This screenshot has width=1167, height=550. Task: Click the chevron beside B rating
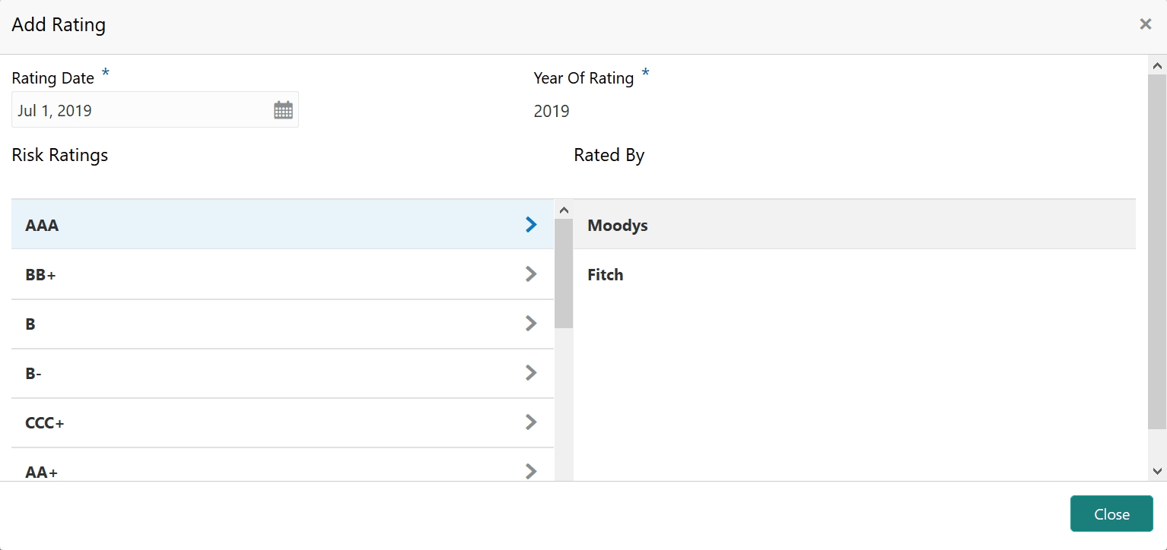pyautogui.click(x=531, y=324)
